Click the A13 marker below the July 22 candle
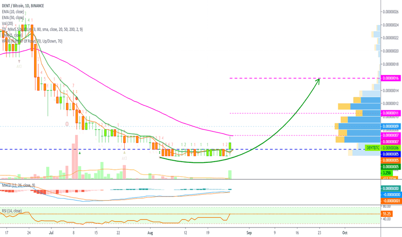The image size is (402, 237). click(x=124, y=158)
